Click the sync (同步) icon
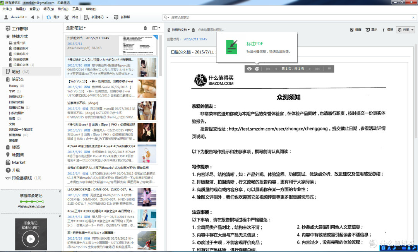The width and height of the screenshot is (418, 252). (x=48, y=17)
